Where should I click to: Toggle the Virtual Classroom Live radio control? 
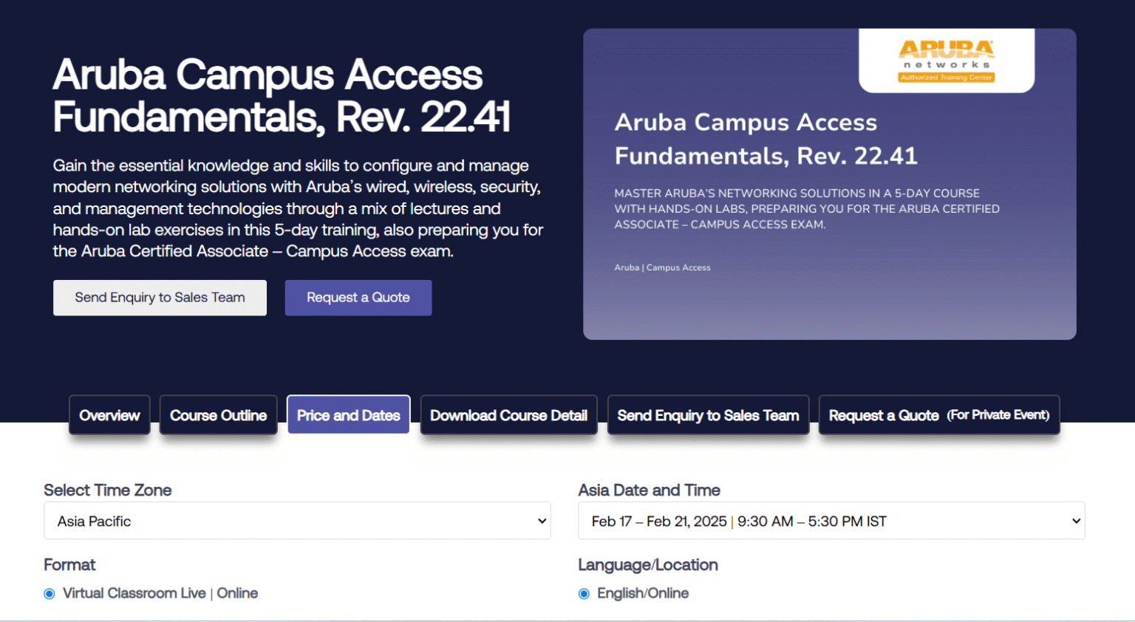pyautogui.click(x=49, y=593)
